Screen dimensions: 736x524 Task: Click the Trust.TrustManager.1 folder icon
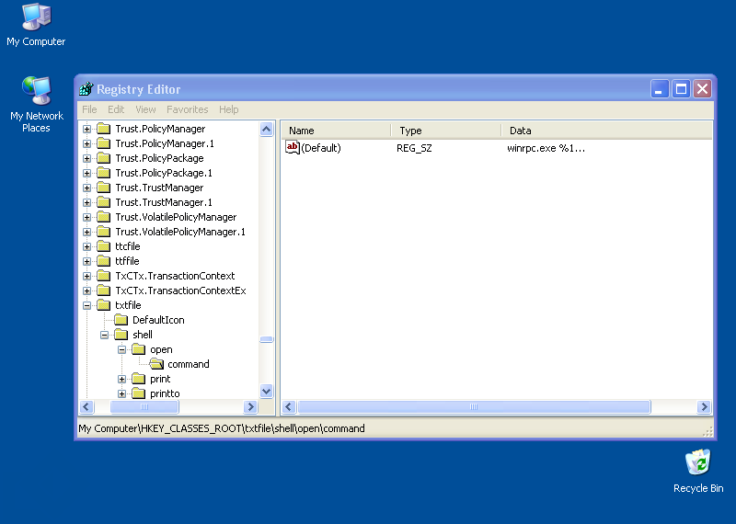(103, 202)
